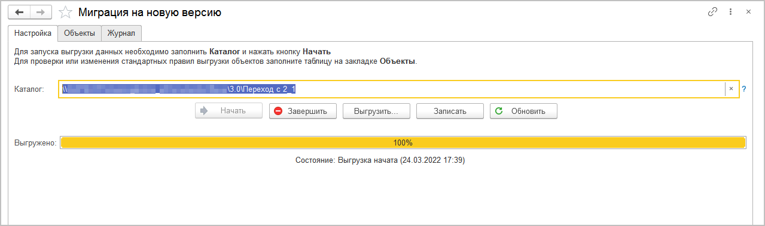Switch to the Настройка tab
765x226 pixels.
(x=32, y=33)
